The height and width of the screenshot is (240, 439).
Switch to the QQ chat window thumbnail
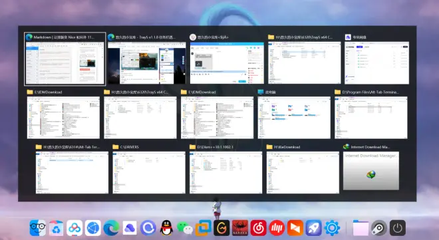227,59
